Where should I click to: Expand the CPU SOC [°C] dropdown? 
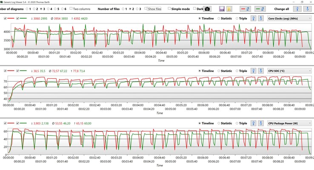(x=289, y=71)
